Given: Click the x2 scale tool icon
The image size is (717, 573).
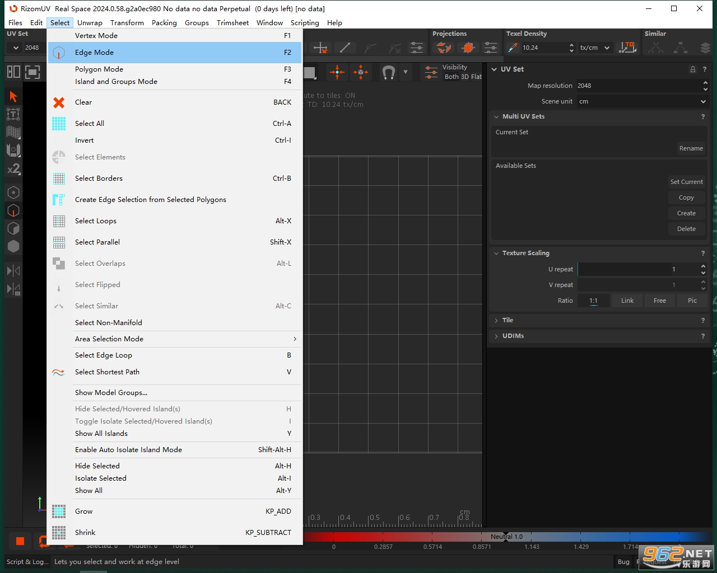Looking at the screenshot, I should [x=13, y=168].
